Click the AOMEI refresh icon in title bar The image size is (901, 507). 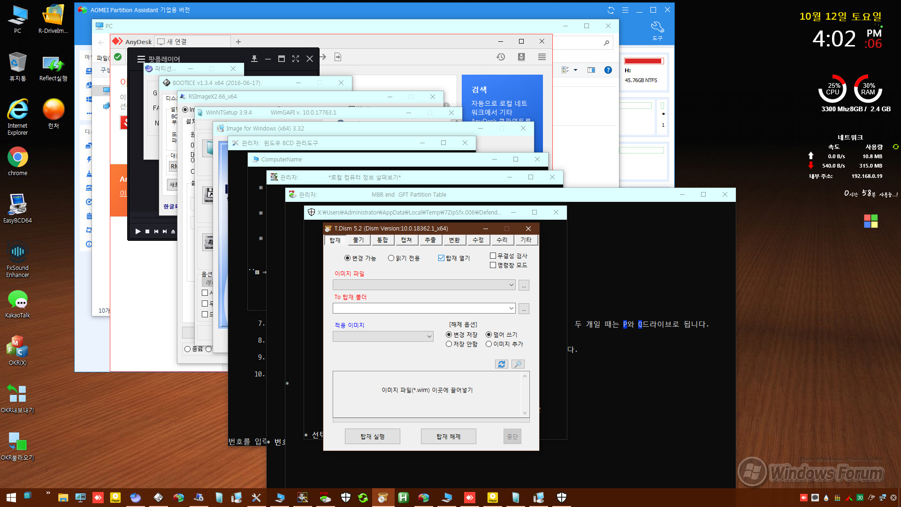[611, 10]
